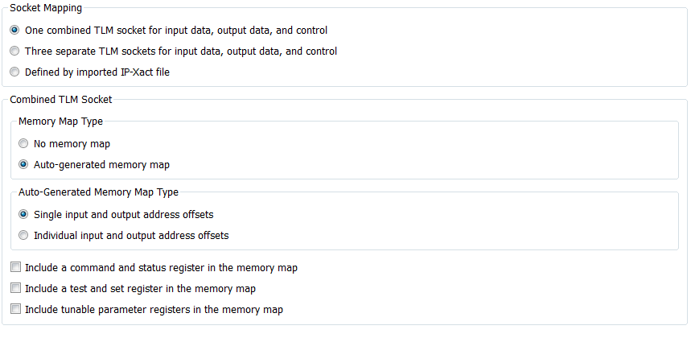Choose Single input and output address offsets radio
Screen dimensions: 691x338
click(x=23, y=215)
